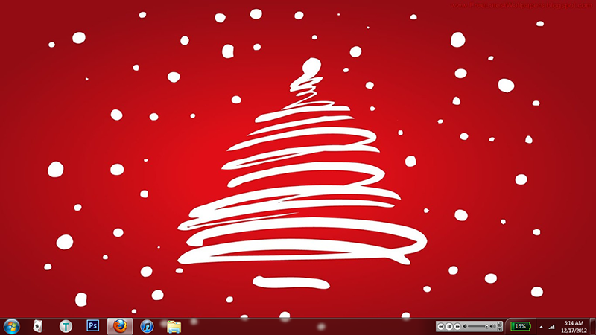Pause playback in iTunes mini toolbar
Image resolution: width=596 pixels, height=335 pixels.
point(449,327)
